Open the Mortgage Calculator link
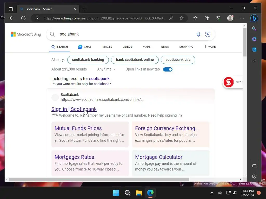266x199 pixels. (x=159, y=157)
